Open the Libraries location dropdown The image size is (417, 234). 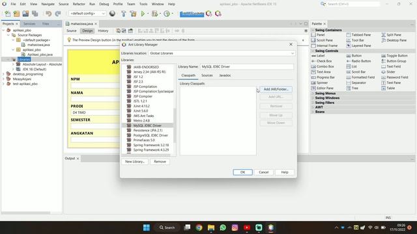tap(222, 53)
